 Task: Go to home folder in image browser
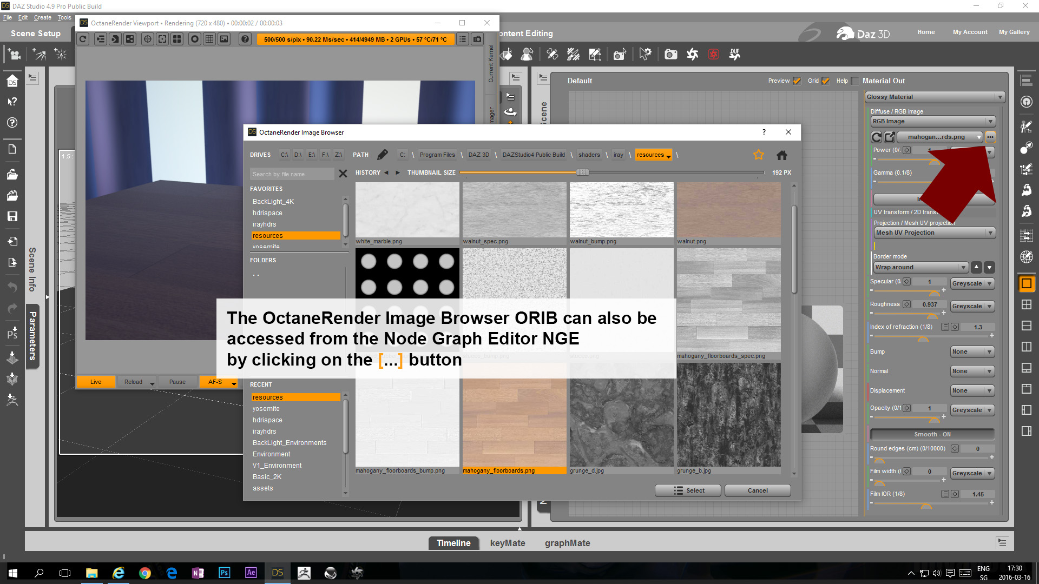782,155
